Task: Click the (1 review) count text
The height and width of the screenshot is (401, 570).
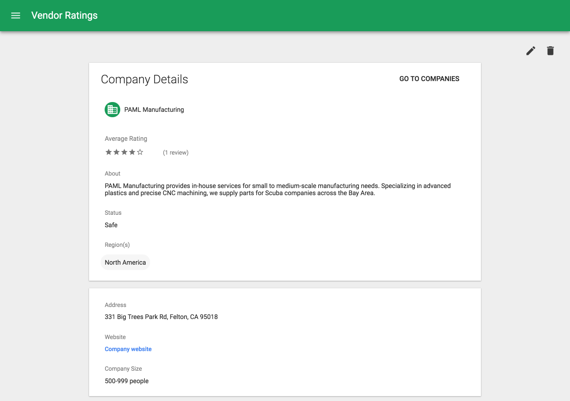Action: [175, 153]
